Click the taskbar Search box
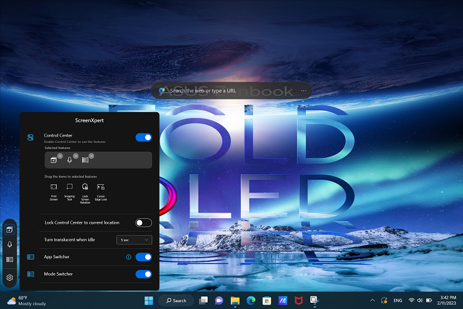 tap(176, 300)
